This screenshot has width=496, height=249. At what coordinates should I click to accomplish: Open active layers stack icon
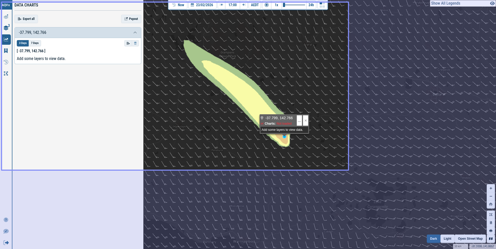[6, 28]
